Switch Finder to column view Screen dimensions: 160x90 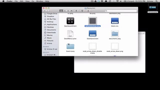coord(68,11)
